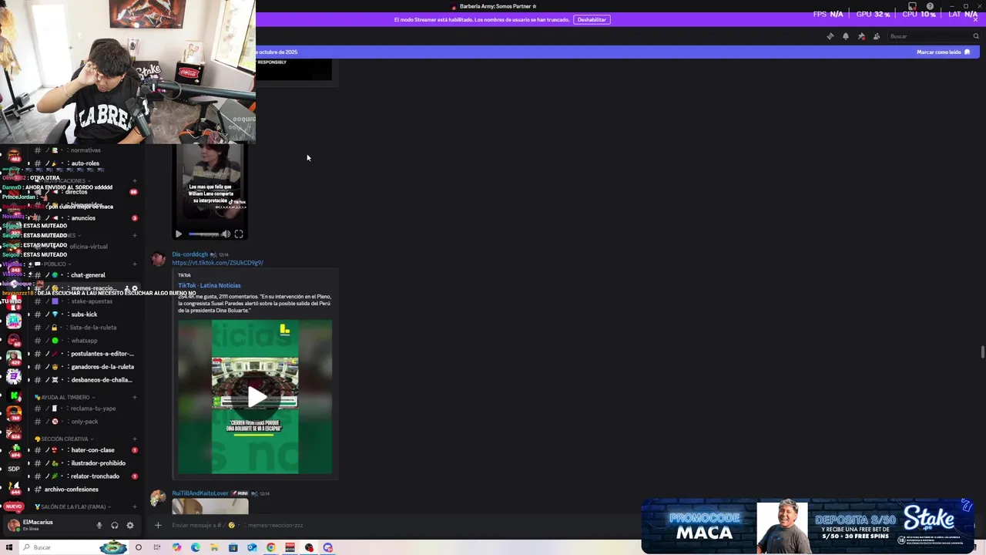Play the small TikTok video
This screenshot has height=555, width=986.
(179, 234)
